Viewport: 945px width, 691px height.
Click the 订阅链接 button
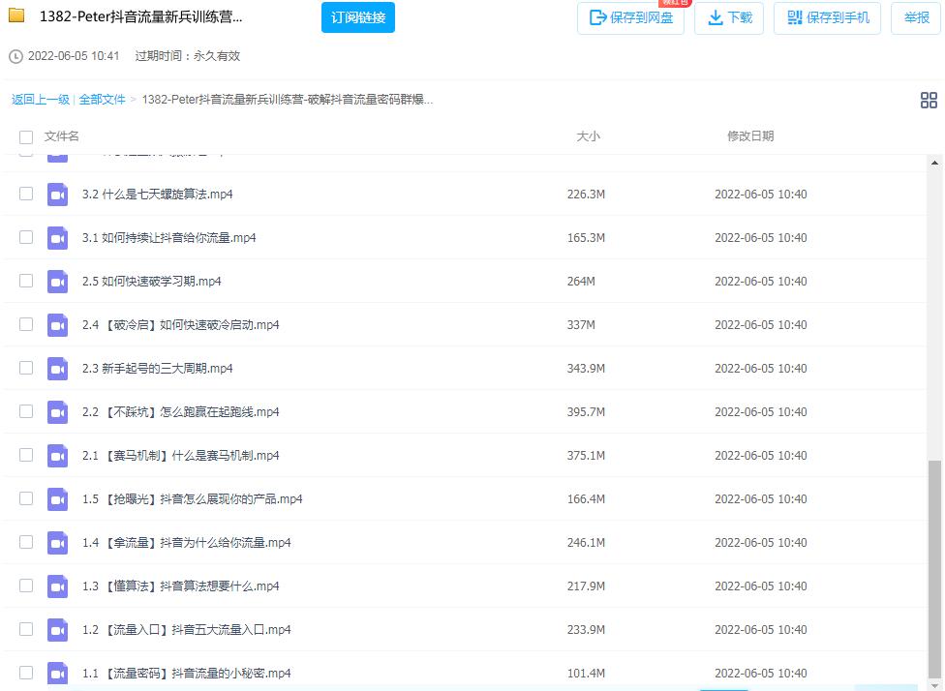[x=358, y=17]
